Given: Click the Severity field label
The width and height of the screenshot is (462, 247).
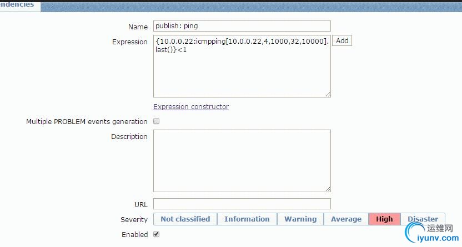Looking at the screenshot, I should 134,220.
